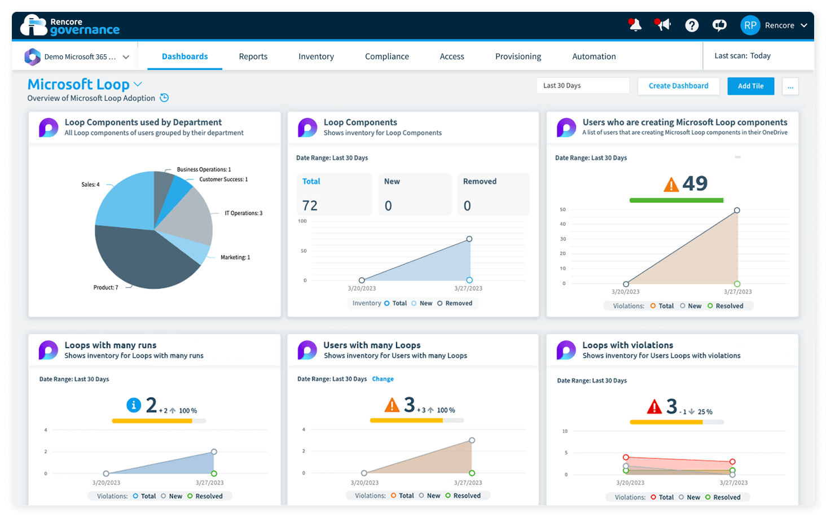826x517 pixels.
Task: Open the more options ellipsis button
Action: (790, 86)
